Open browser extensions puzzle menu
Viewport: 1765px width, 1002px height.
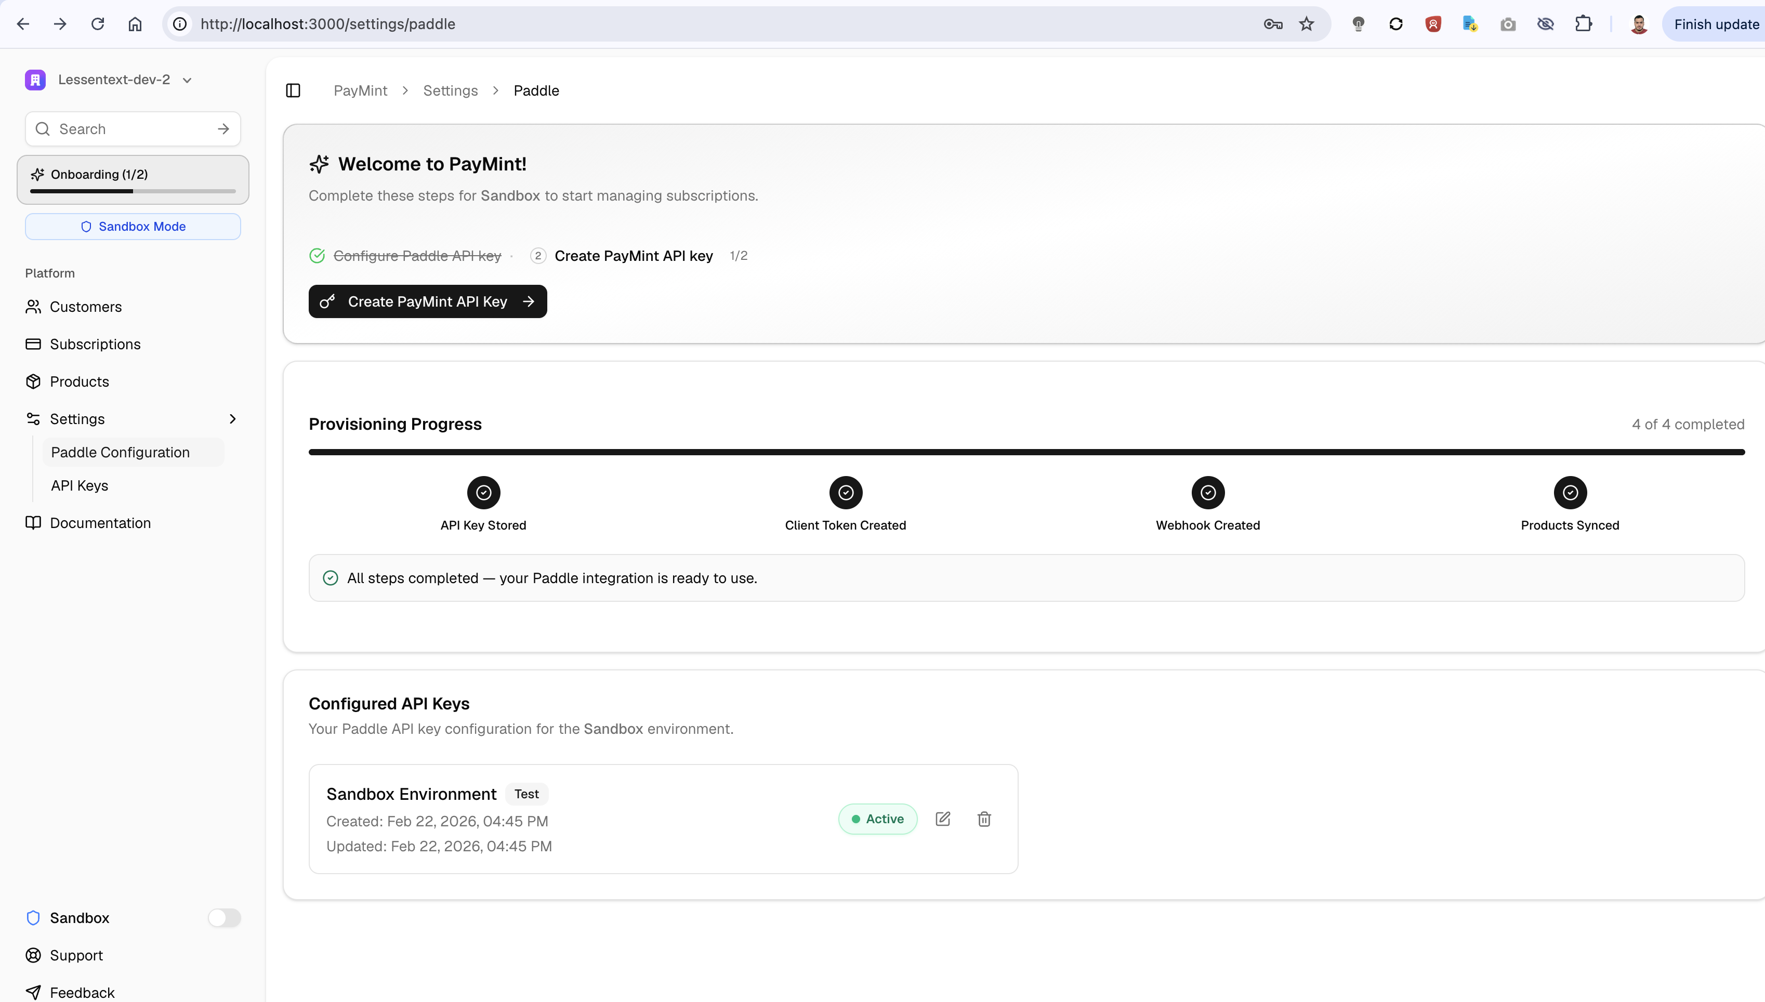tap(1583, 23)
